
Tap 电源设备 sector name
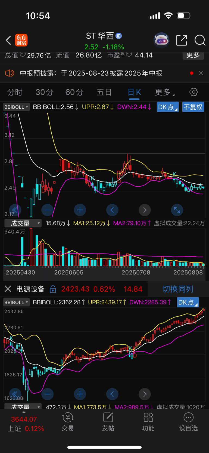30,289
